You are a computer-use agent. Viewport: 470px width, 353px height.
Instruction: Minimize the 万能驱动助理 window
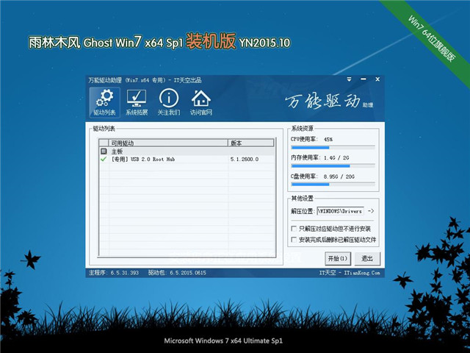pyautogui.click(x=364, y=79)
